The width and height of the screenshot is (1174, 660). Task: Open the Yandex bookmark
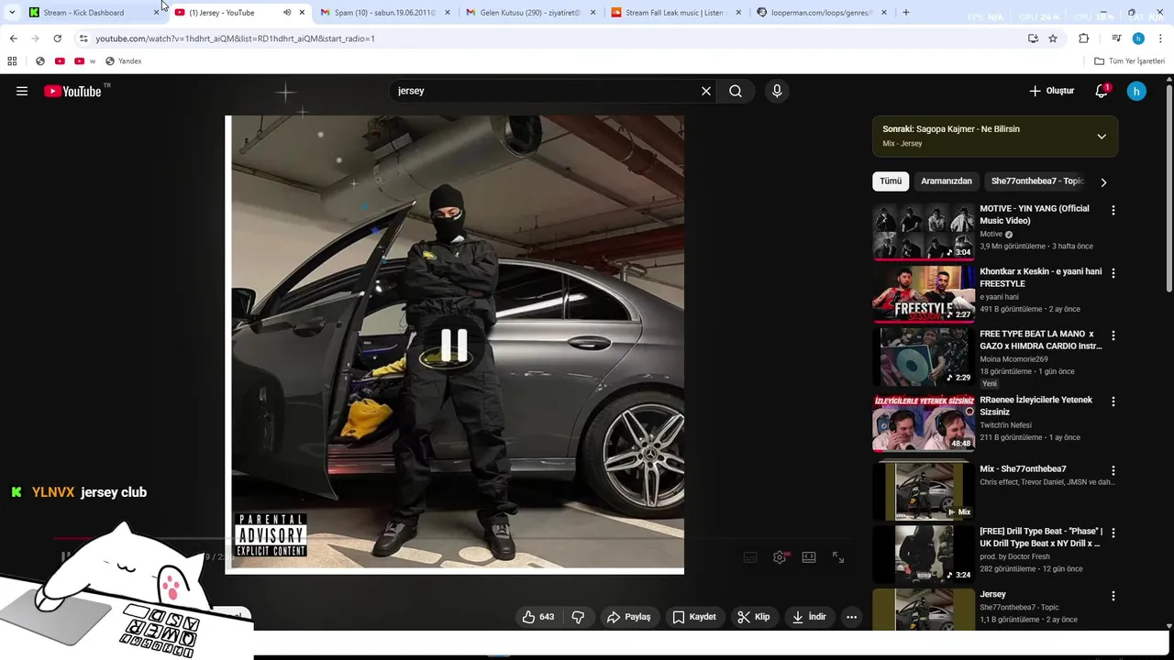[123, 61]
